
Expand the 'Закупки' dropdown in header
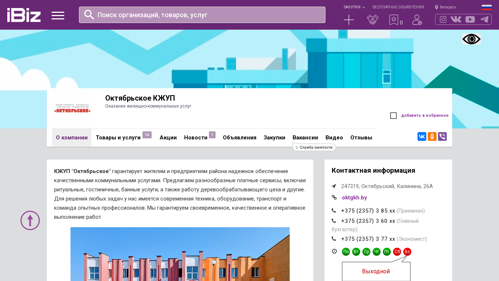coord(354,7)
